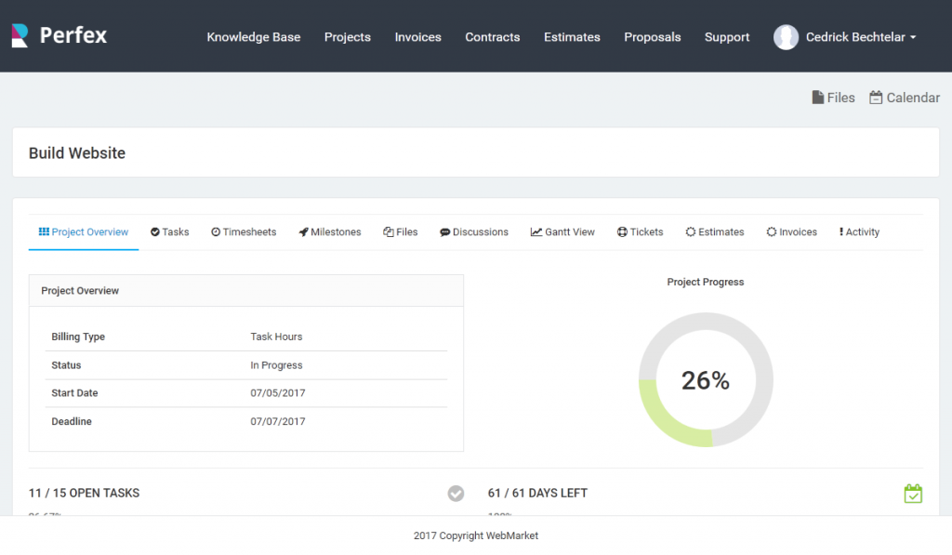Click the Discussions speech bubble icon
Image resolution: width=952 pixels, height=555 pixels.
pos(445,231)
